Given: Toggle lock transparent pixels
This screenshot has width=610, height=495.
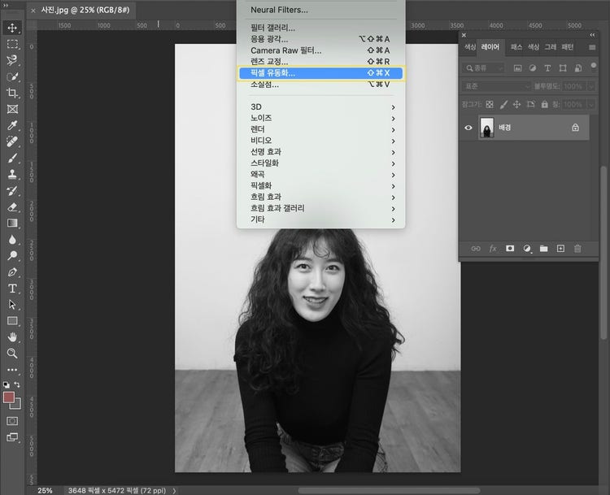Looking at the screenshot, I should click(x=490, y=104).
